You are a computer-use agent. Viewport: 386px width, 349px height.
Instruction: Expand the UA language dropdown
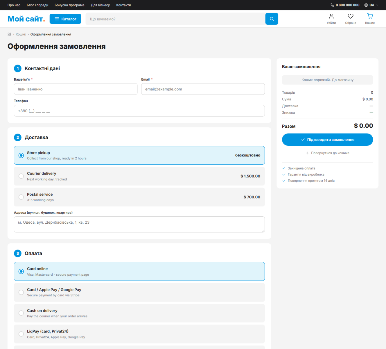tap(371, 5)
